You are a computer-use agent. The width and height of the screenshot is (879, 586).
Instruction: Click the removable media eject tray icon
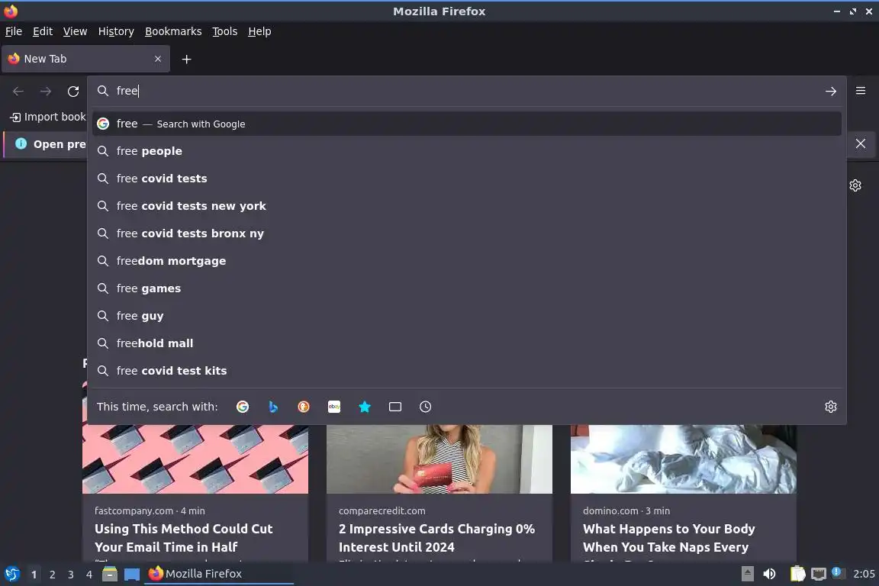747,574
